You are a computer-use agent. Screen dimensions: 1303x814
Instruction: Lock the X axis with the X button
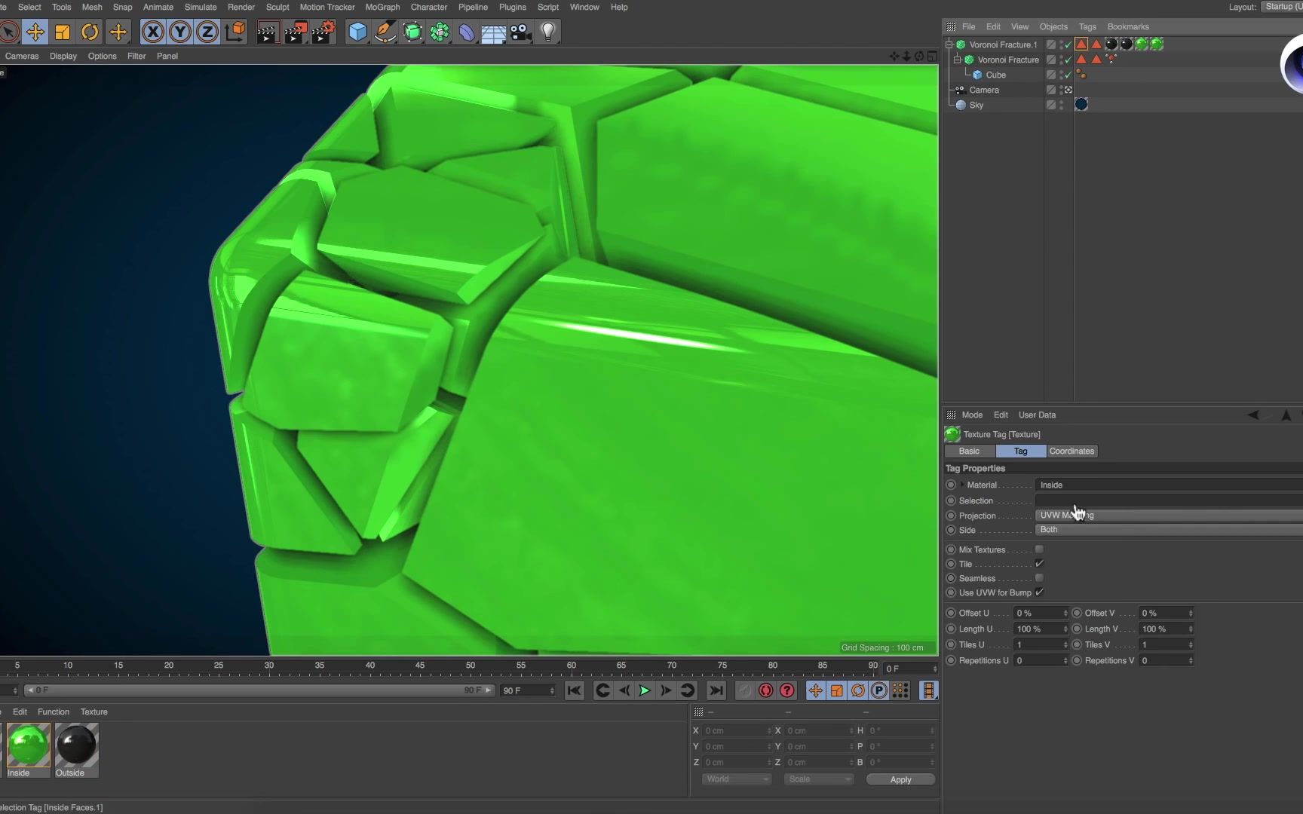[153, 32]
